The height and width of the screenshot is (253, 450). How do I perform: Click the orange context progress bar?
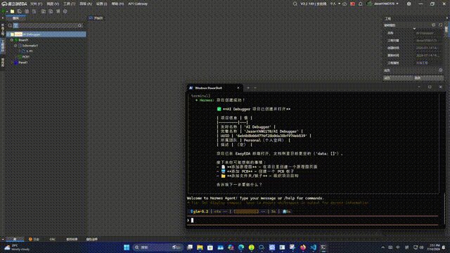246,212
